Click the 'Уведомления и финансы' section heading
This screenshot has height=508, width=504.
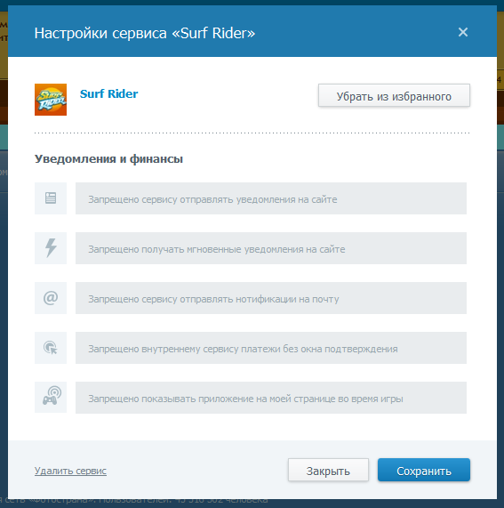(108, 159)
